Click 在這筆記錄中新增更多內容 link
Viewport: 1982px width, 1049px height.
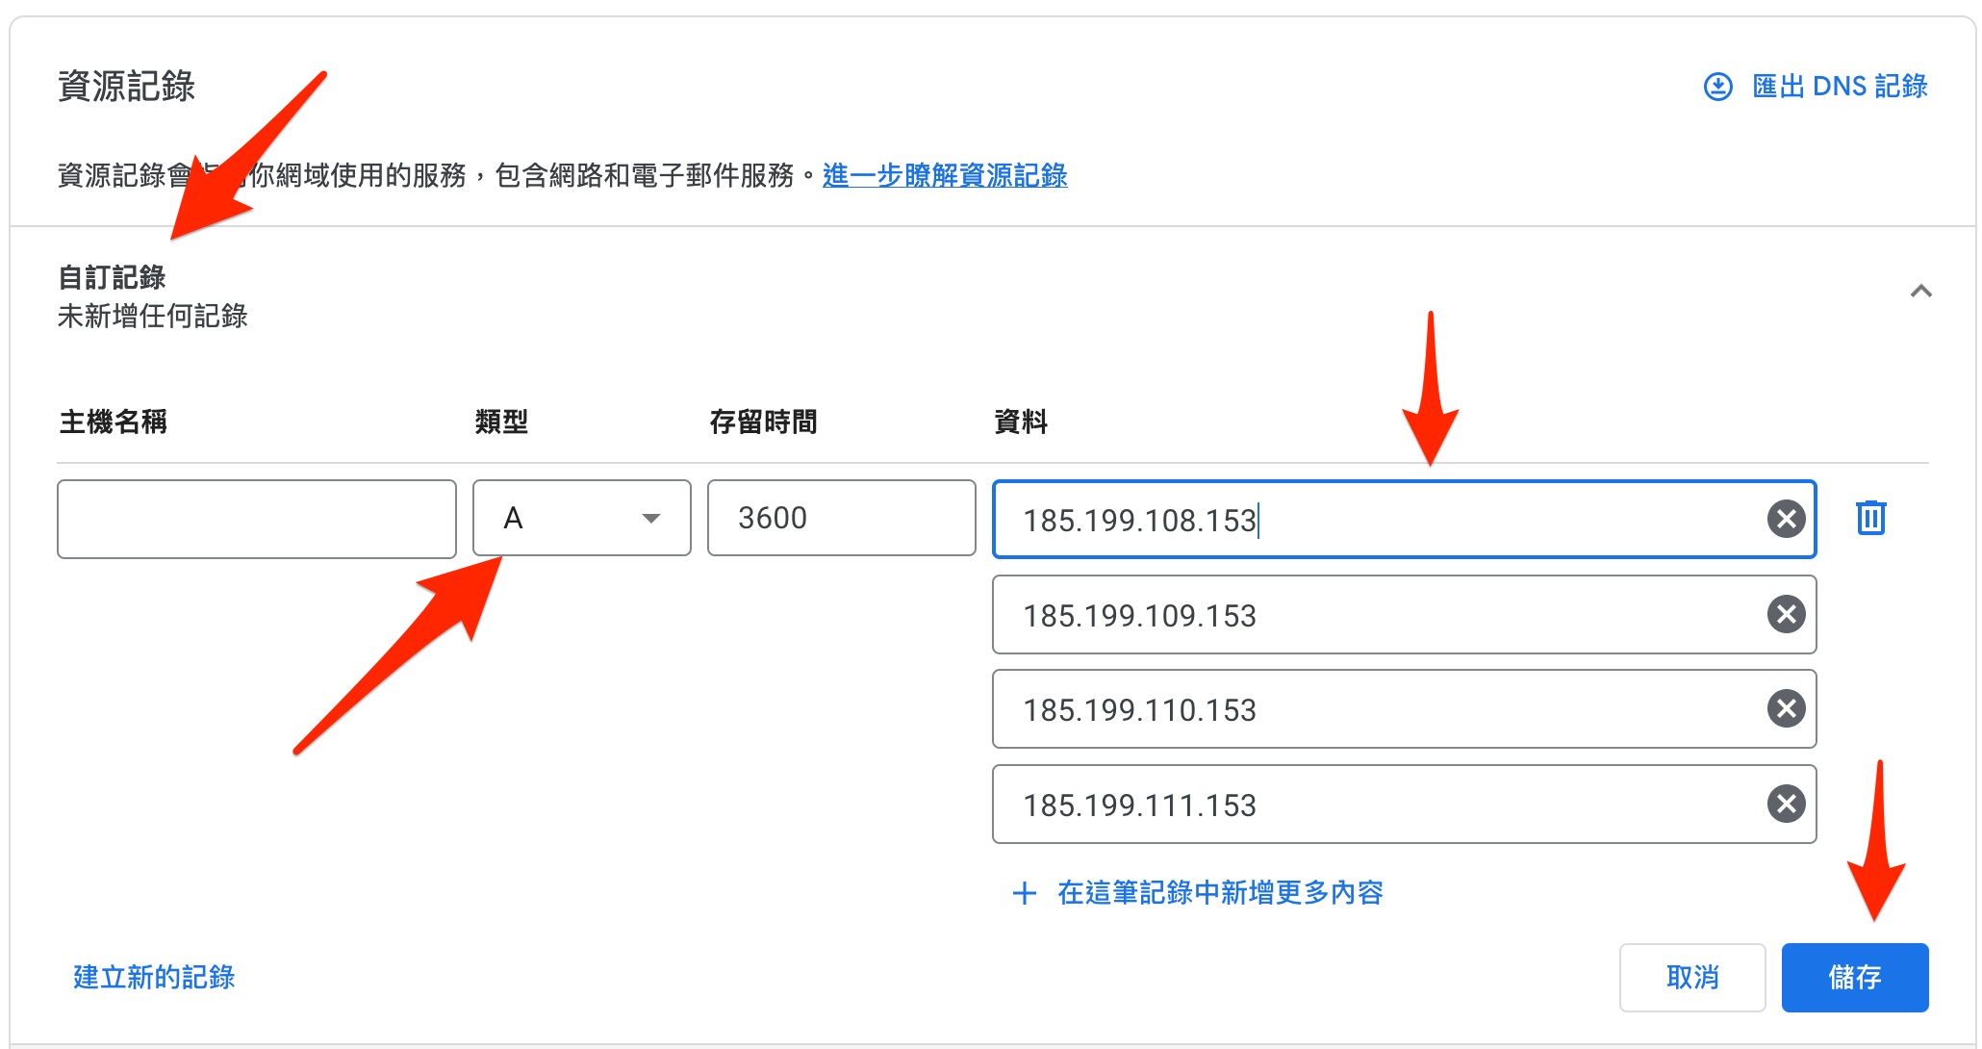(x=1219, y=893)
